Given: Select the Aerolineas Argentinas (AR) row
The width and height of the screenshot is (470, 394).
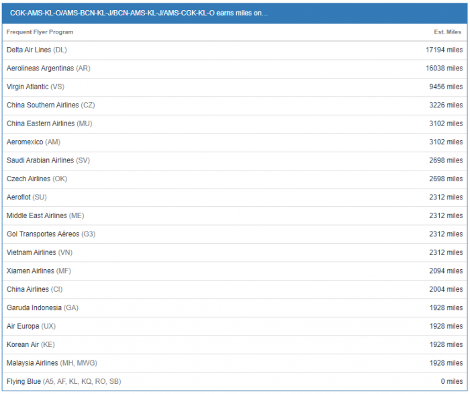Looking at the screenshot, I should tap(235, 68).
